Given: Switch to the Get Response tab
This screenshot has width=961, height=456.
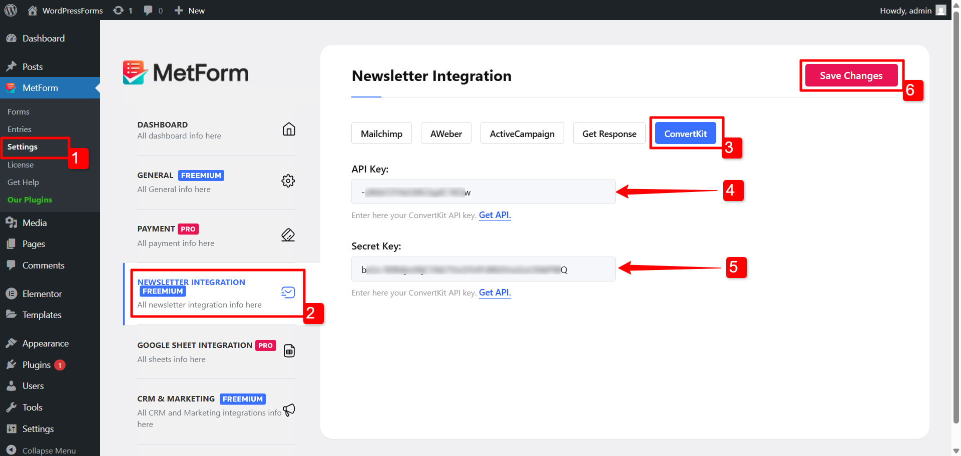Looking at the screenshot, I should point(609,133).
